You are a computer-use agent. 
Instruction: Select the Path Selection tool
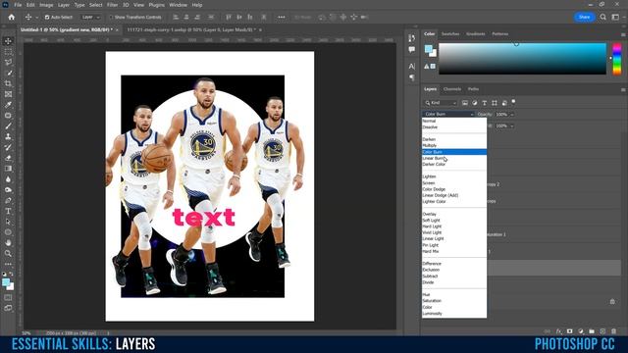pos(8,222)
